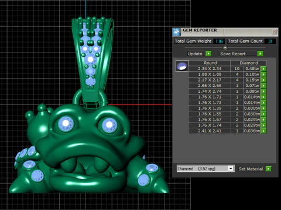The width and height of the screenshot is (281, 210).
Task: Click the Total Gem Count label
Action: [245, 41]
